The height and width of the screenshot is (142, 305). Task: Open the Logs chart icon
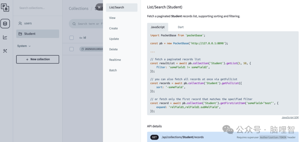pyautogui.click(x=5, y=37)
